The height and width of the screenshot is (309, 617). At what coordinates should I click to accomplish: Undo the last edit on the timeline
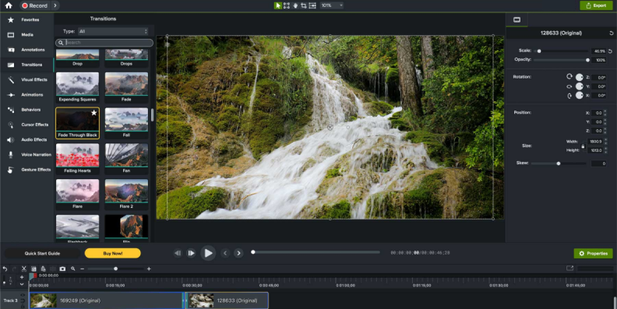click(x=5, y=269)
